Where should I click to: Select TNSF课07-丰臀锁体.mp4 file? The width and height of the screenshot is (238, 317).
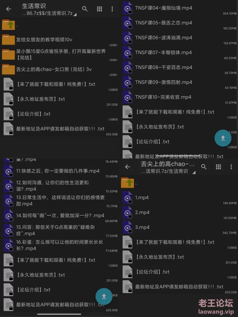tap(178, 53)
